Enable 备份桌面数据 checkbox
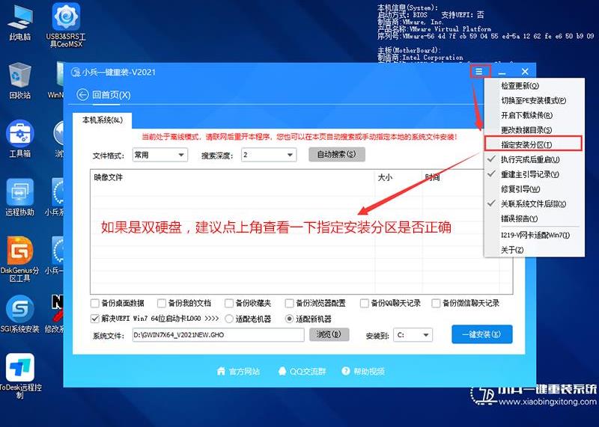 [x=95, y=304]
